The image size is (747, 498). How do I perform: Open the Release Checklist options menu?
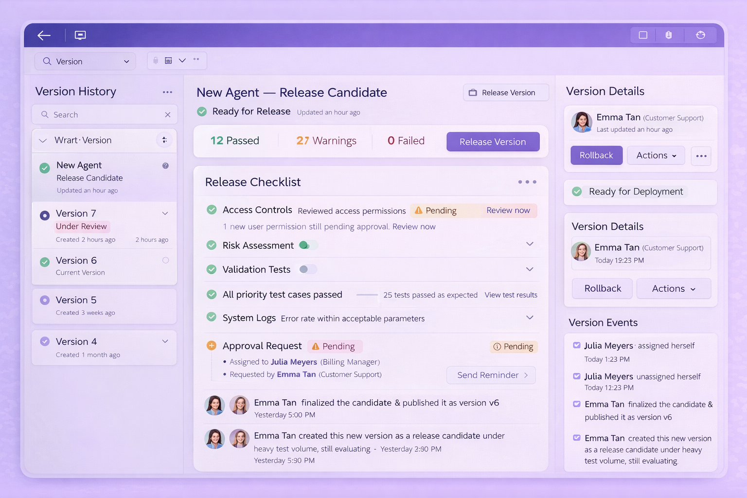(x=527, y=182)
